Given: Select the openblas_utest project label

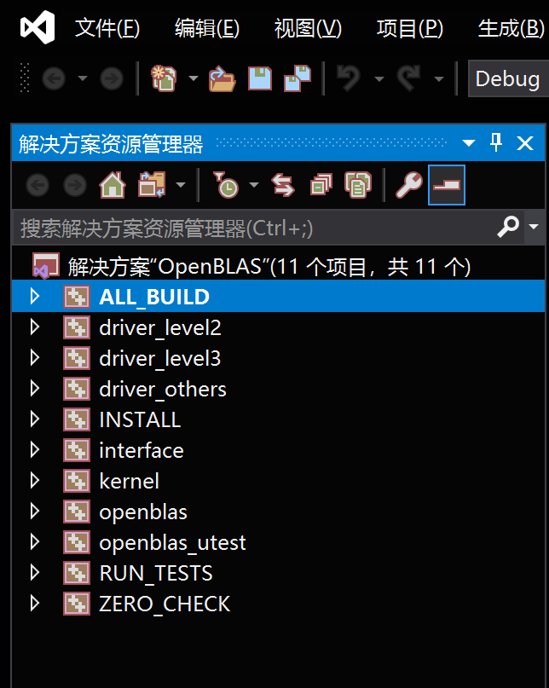Looking at the screenshot, I should coord(172,544).
